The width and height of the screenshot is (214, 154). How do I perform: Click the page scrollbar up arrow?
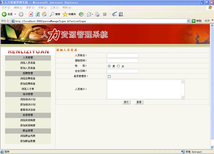tap(212, 26)
